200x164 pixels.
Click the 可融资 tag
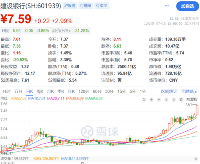coord(86,6)
